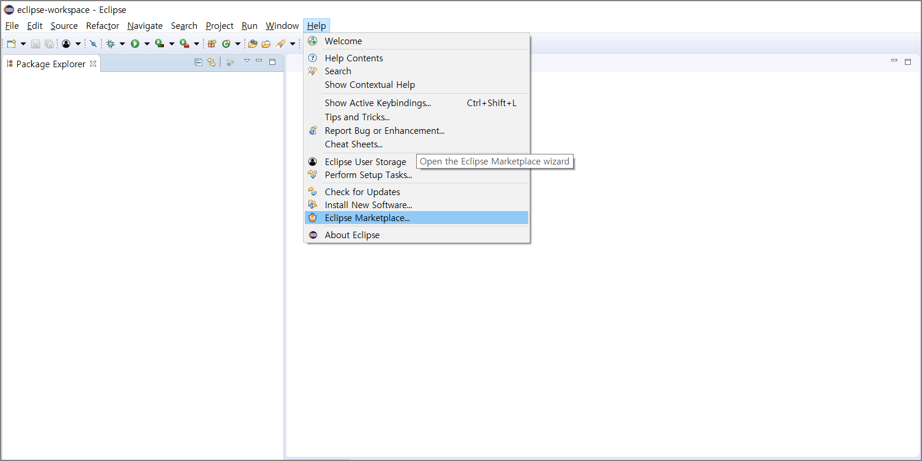Click the Debug bug icon

click(110, 44)
